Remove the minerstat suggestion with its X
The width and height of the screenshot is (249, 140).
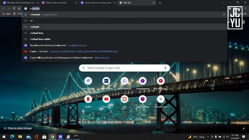tap(224, 14)
